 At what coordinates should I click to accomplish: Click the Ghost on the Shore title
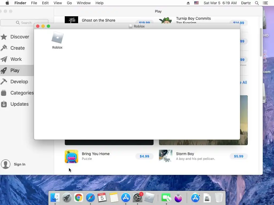click(x=98, y=20)
